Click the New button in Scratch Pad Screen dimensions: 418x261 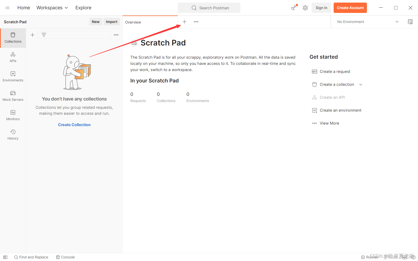coord(96,22)
